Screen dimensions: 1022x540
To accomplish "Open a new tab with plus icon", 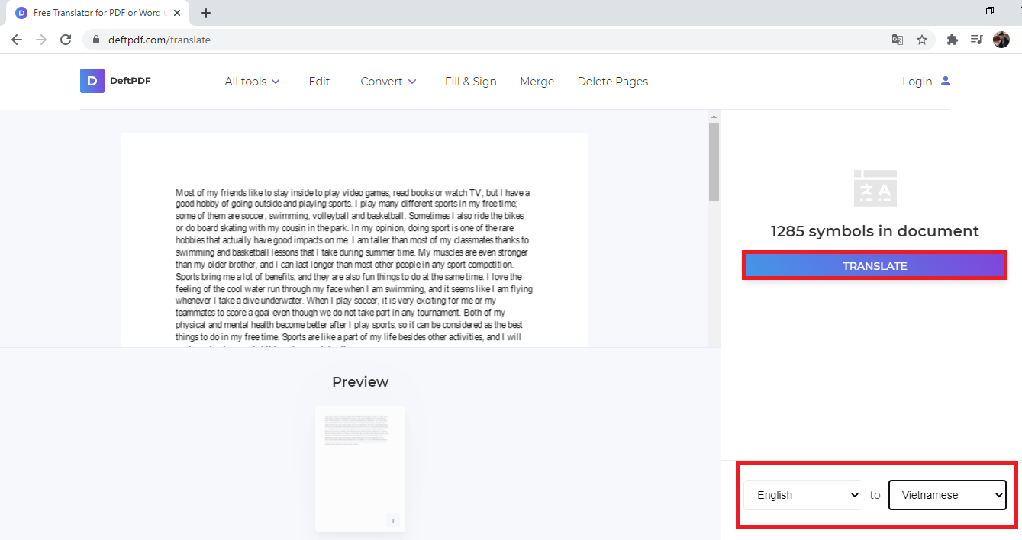I will (206, 13).
